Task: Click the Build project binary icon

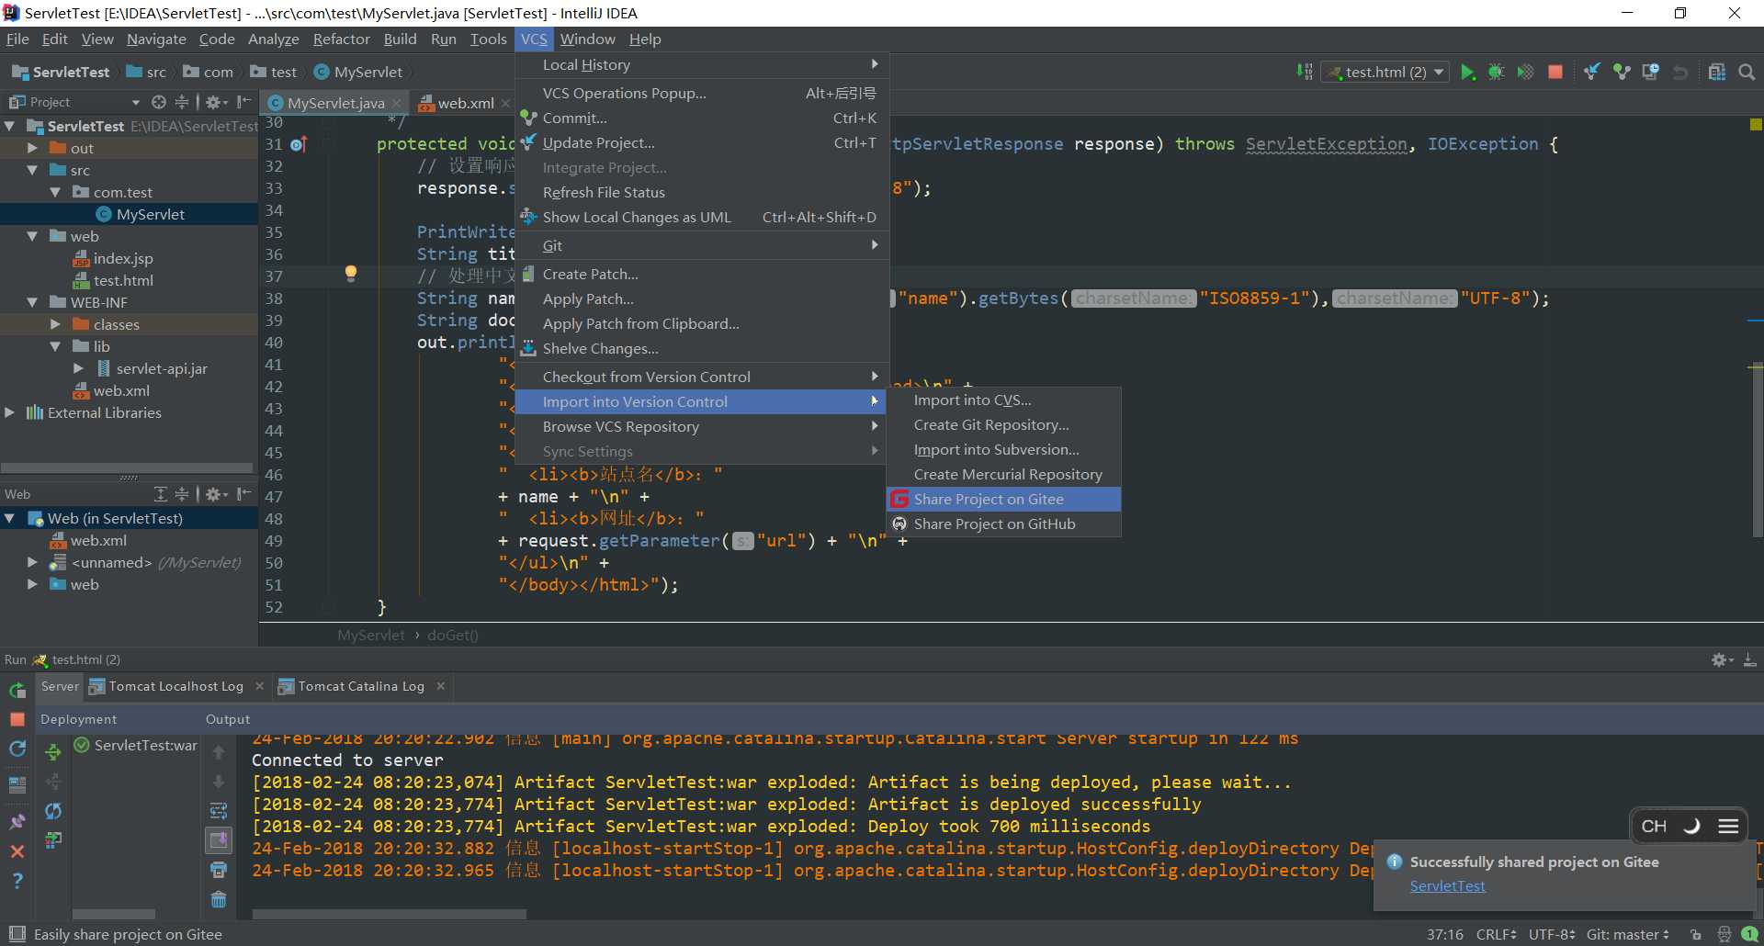Action: [x=1305, y=72]
